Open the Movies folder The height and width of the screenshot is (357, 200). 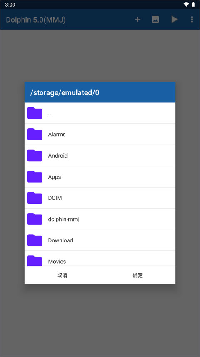point(100,258)
